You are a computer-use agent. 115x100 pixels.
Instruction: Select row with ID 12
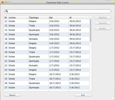pyautogui.click(x=47, y=21)
